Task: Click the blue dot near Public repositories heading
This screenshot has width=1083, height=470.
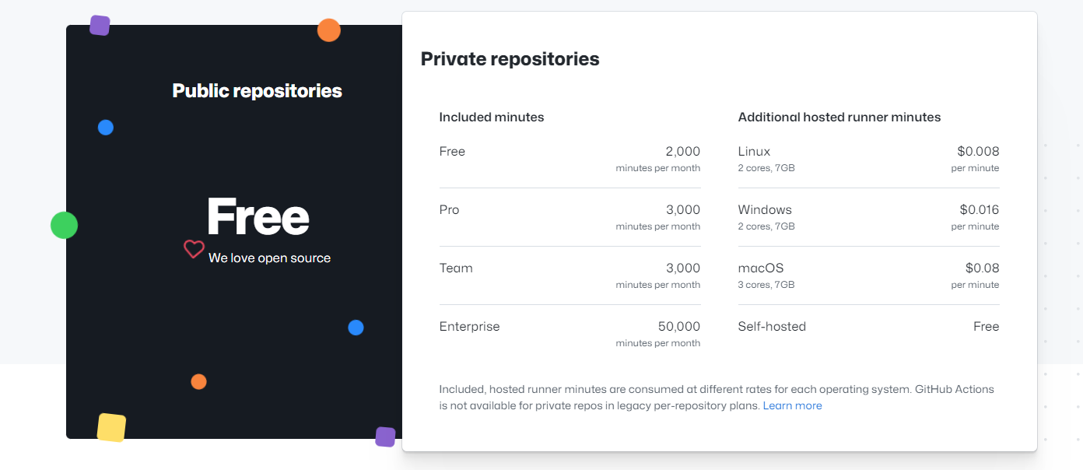Action: click(106, 128)
